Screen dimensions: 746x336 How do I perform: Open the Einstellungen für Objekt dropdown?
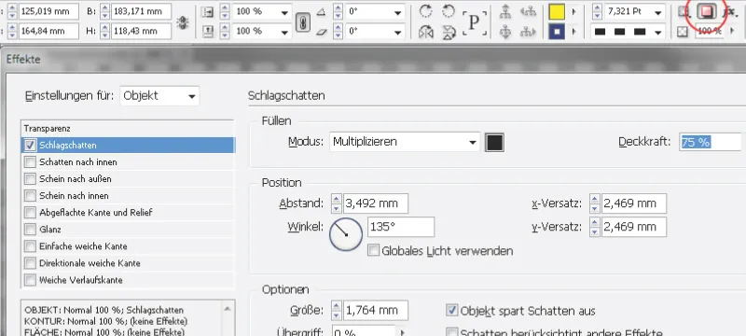pos(159,95)
